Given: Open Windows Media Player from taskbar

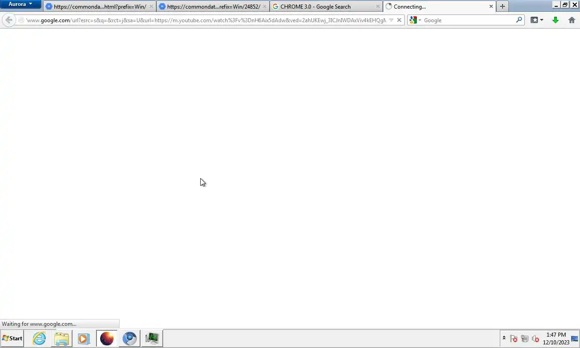Looking at the screenshot, I should coord(84,338).
